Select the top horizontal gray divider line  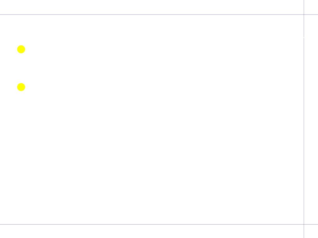coord(159,15)
